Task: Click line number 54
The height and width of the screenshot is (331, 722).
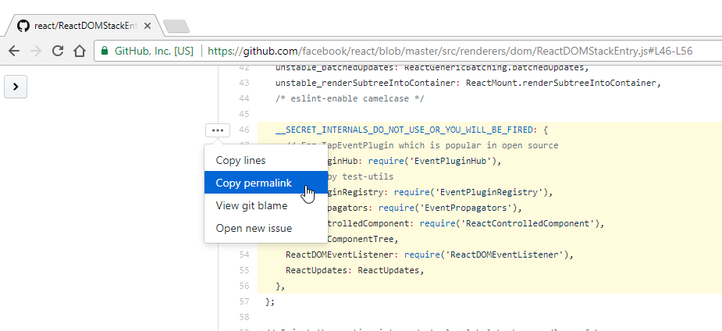Action: click(244, 254)
